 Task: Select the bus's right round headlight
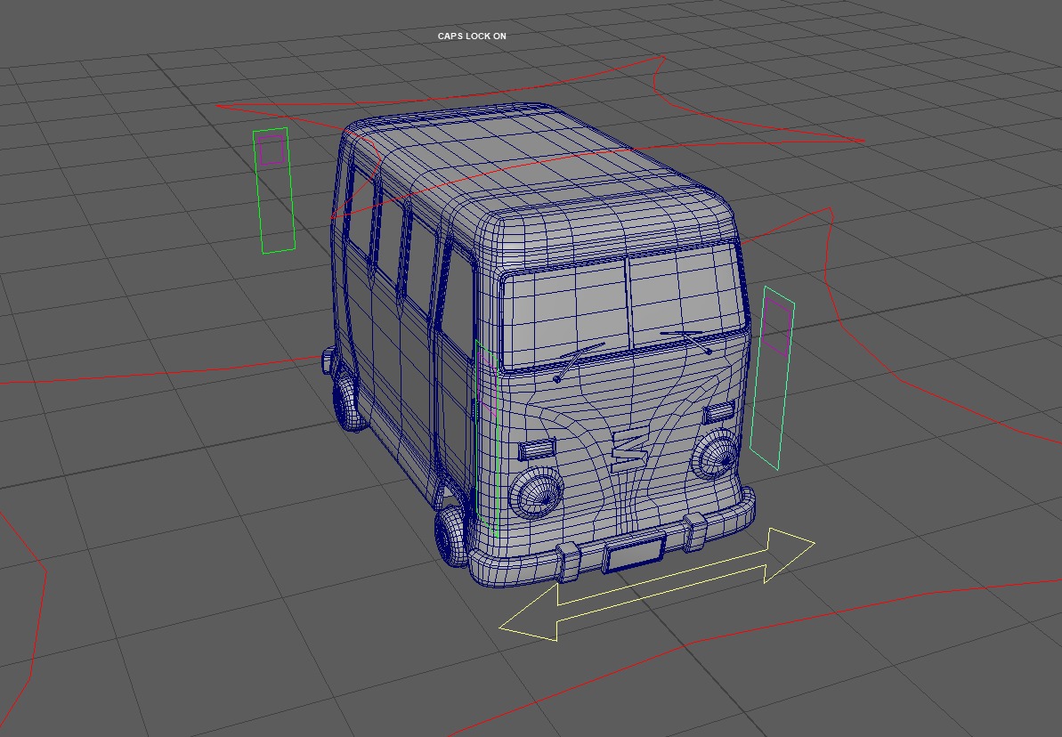[x=716, y=456]
